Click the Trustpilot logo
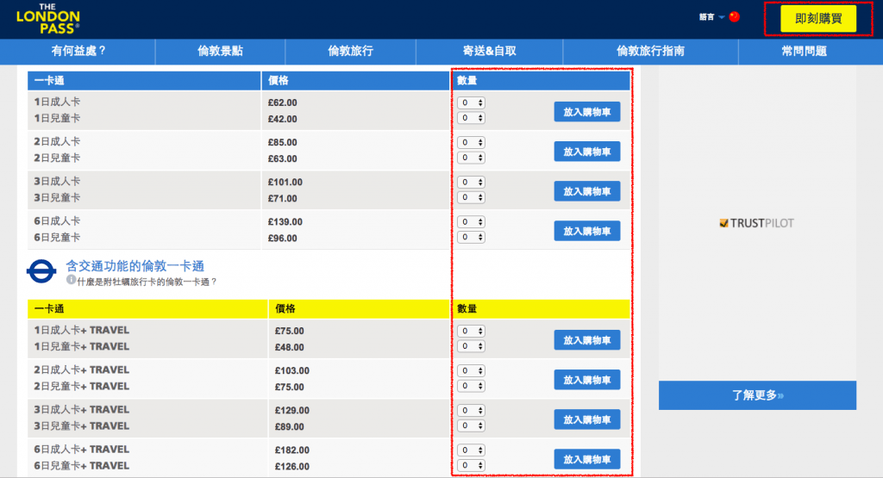The height and width of the screenshot is (478, 883). pos(757,223)
